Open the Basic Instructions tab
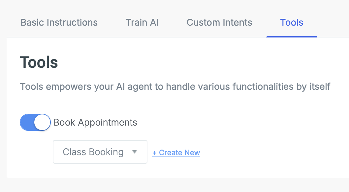The width and height of the screenshot is (349, 192). [59, 23]
